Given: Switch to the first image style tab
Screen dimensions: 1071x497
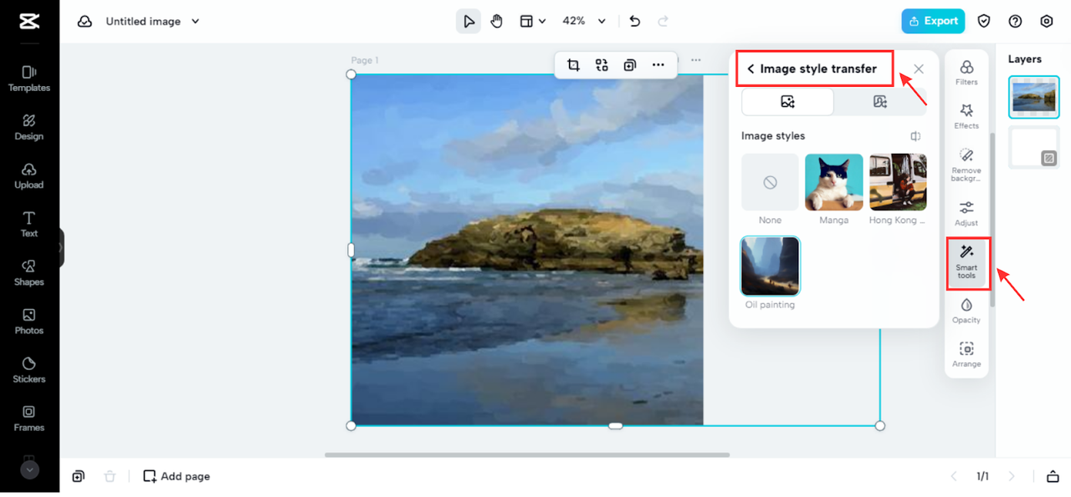Looking at the screenshot, I should (x=787, y=102).
